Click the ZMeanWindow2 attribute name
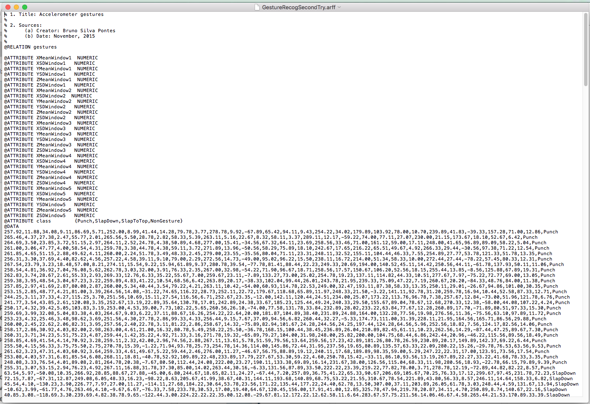Screen dimensions: 590x404 (x=54, y=112)
